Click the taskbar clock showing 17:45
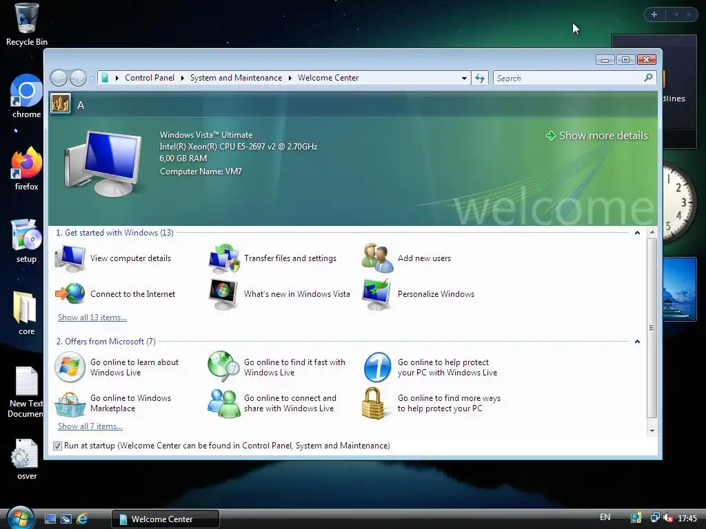 (x=687, y=519)
